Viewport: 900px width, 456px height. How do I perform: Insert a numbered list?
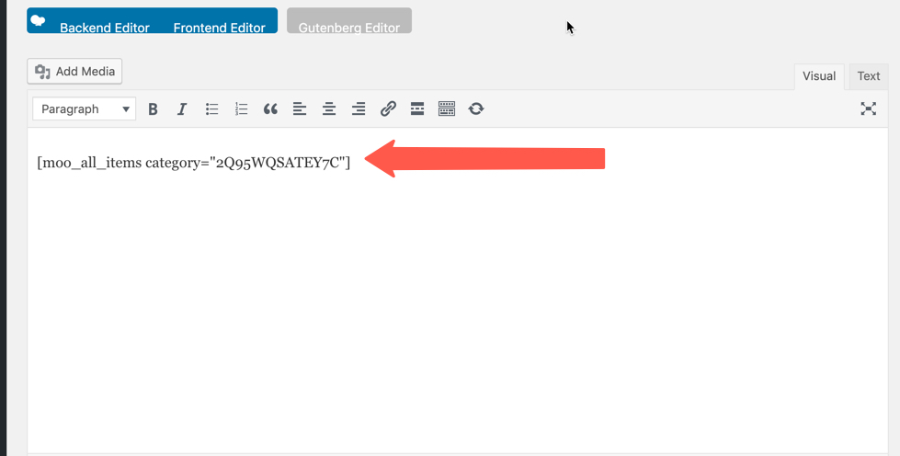point(241,108)
